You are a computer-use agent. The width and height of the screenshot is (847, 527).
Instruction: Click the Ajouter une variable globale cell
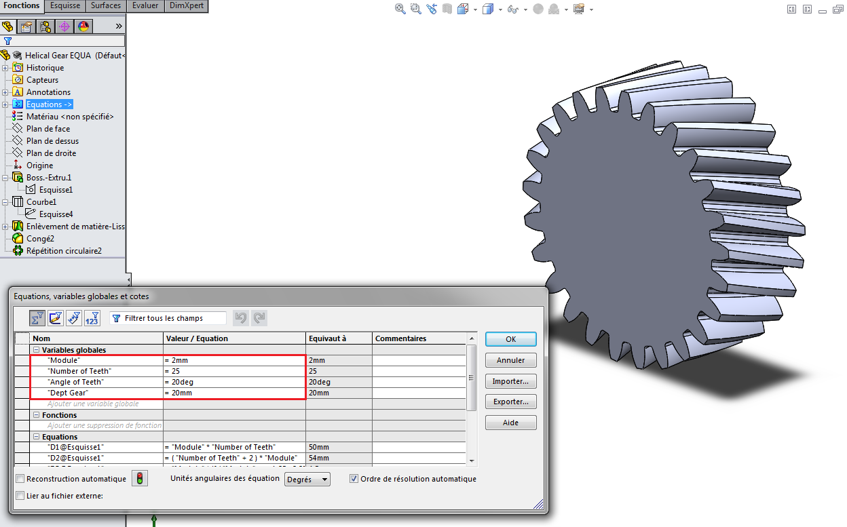coord(96,404)
